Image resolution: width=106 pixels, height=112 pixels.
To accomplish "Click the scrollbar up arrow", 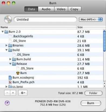I will 104,83.
